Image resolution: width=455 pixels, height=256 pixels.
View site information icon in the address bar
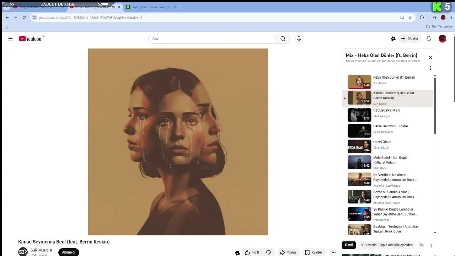34,17
